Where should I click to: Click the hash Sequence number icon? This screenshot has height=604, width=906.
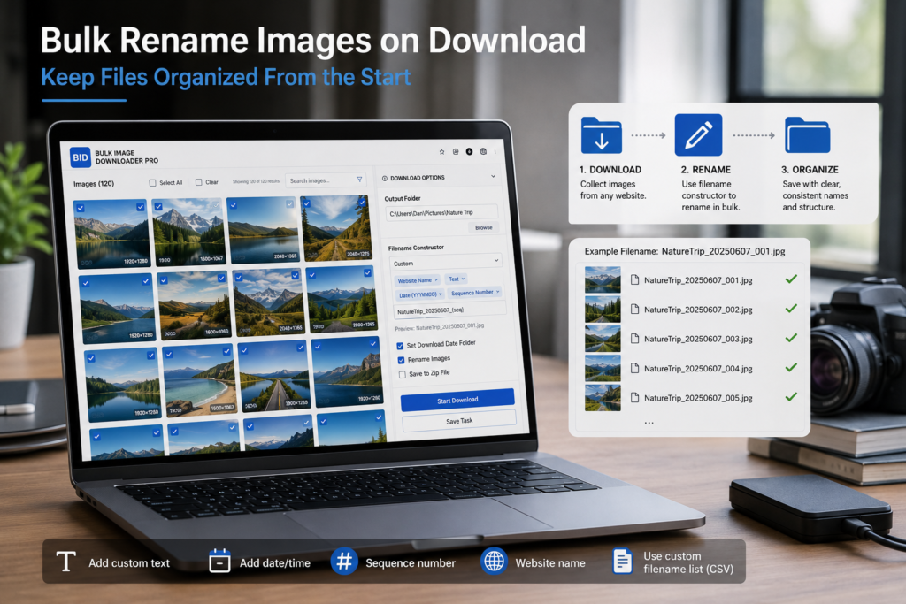click(344, 561)
